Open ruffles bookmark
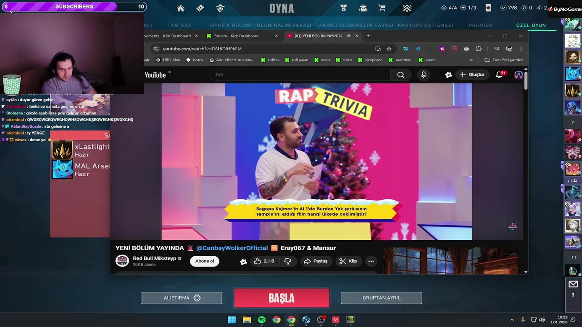Viewport: 582px width, 327px height. tap(270, 60)
